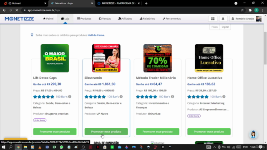The width and height of the screenshot is (267, 150).
Task: Open the Windows Start menu
Action: pos(3,147)
